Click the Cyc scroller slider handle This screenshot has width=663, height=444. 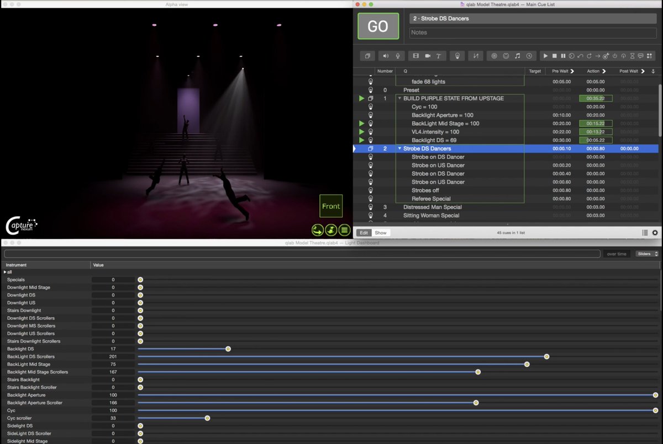(x=207, y=418)
